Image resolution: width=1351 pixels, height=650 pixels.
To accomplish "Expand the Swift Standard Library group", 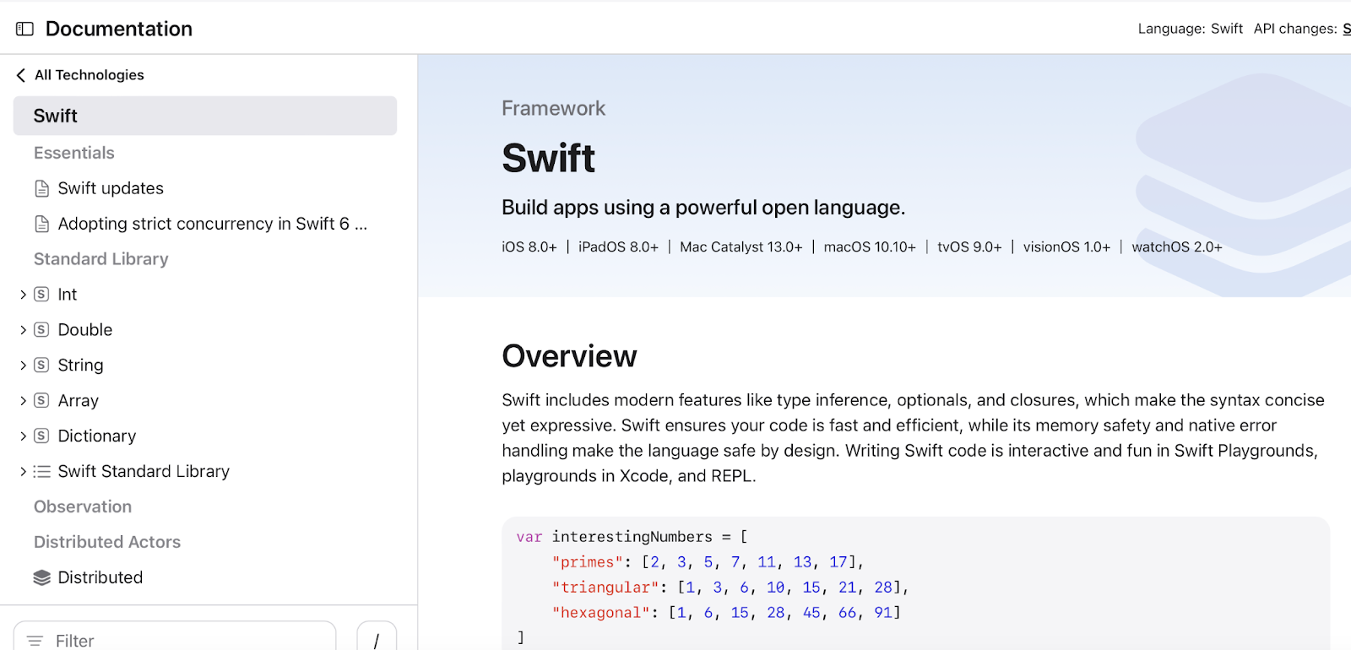I will pyautogui.click(x=23, y=472).
